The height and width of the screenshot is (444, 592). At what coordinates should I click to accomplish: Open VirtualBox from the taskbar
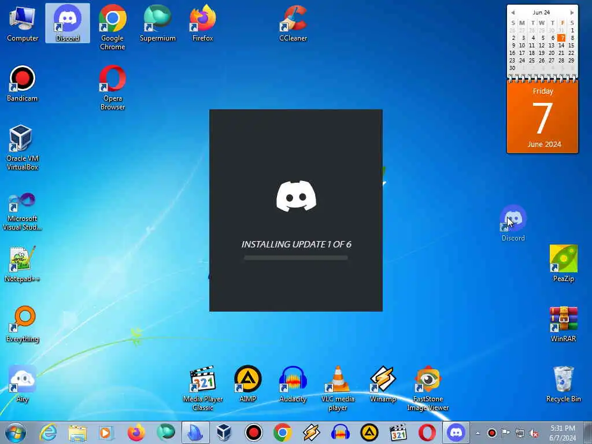pos(224,432)
